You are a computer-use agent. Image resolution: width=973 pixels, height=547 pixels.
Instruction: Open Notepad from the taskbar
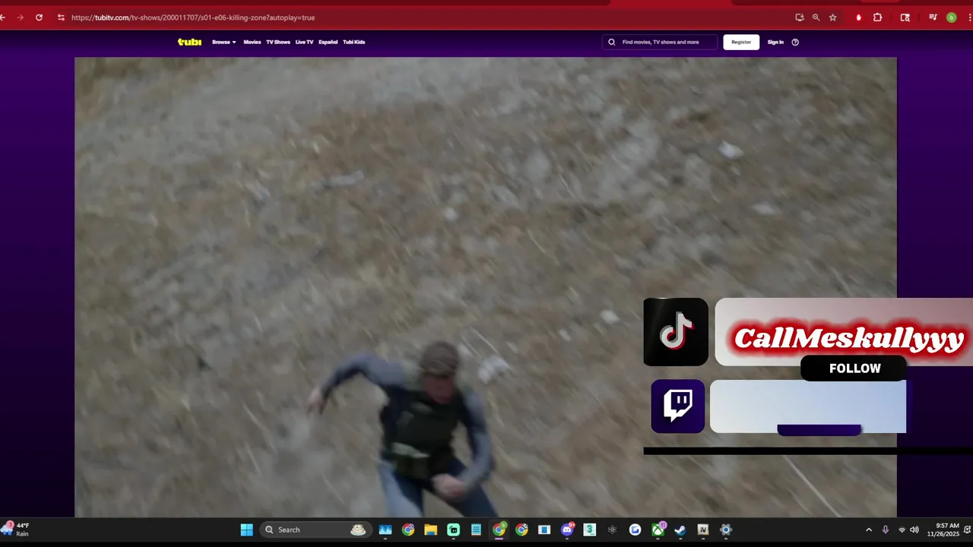[476, 530]
